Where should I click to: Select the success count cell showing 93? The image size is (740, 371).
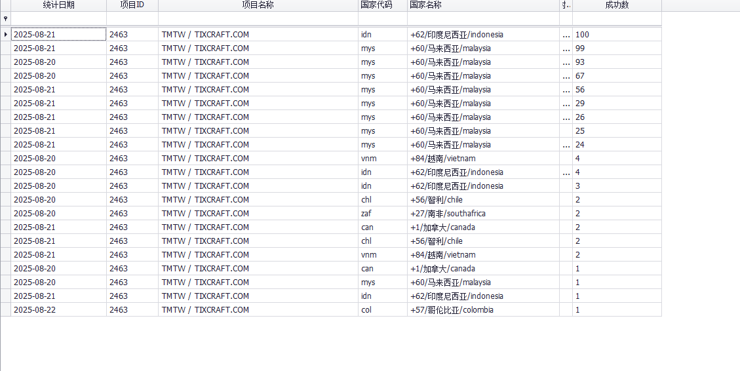(x=617, y=62)
